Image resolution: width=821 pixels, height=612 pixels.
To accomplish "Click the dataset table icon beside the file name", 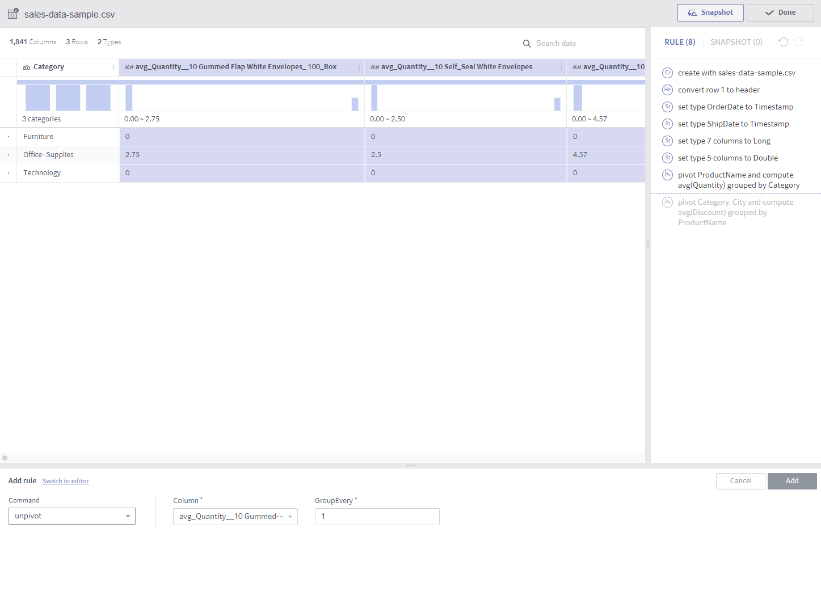I will tap(12, 14).
